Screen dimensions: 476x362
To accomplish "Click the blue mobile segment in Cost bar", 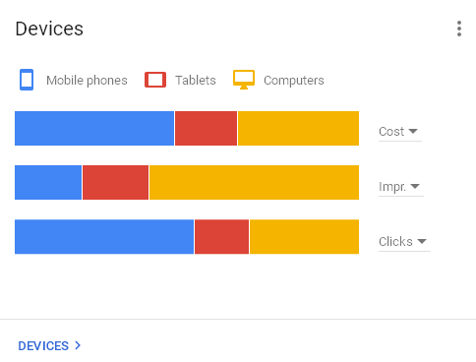I will click(x=94, y=128).
